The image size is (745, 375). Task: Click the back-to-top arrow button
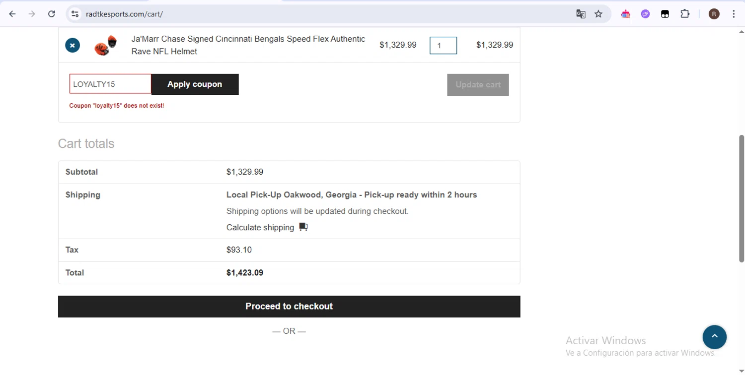[715, 337]
